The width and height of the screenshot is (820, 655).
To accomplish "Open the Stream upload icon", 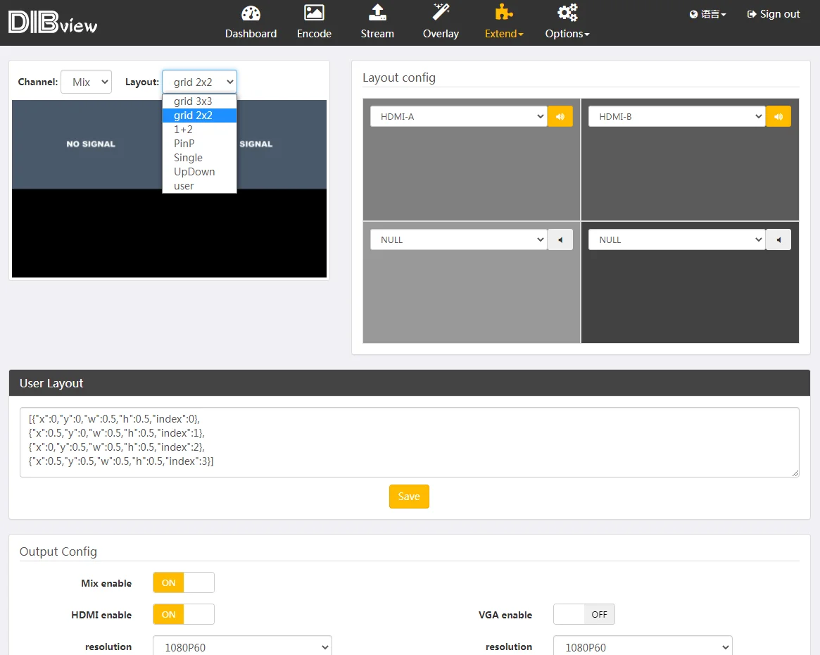I will tap(377, 13).
